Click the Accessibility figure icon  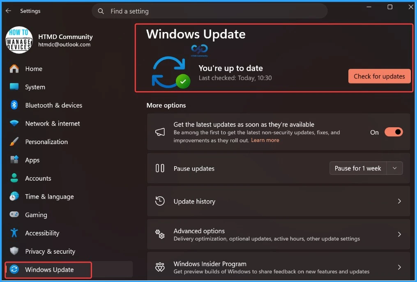point(14,233)
